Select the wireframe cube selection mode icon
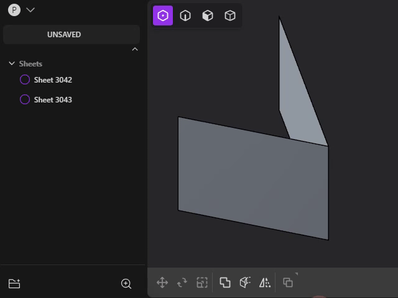Image resolution: width=398 pixels, height=298 pixels. coord(230,16)
